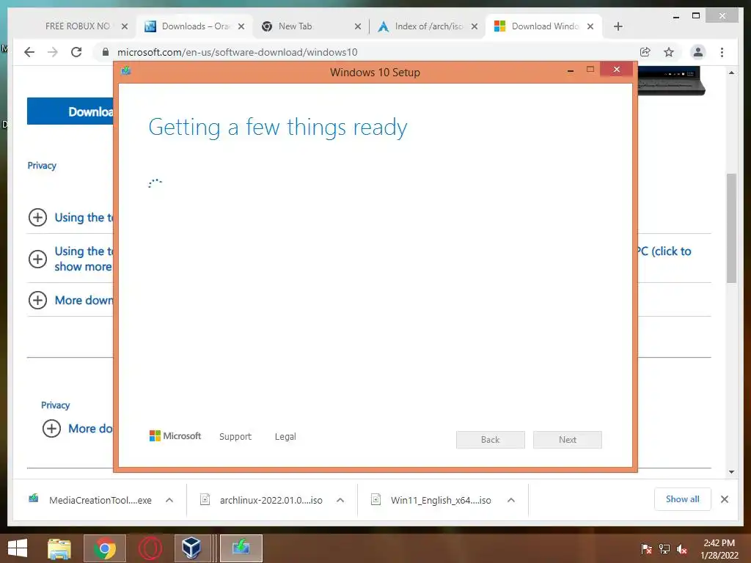Image resolution: width=751 pixels, height=563 pixels.
Task: Minimize the Windows 10 Setup window
Action: pyautogui.click(x=571, y=71)
